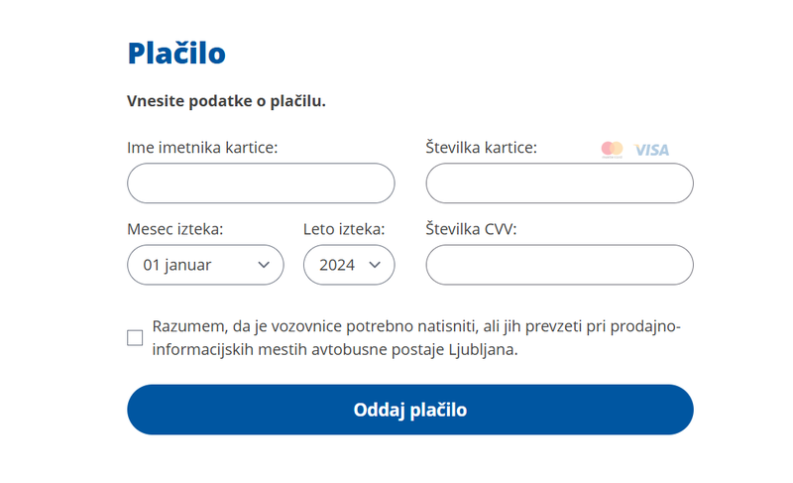Click the Ime imetnika kartice label
793x483 pixels.
(202, 148)
